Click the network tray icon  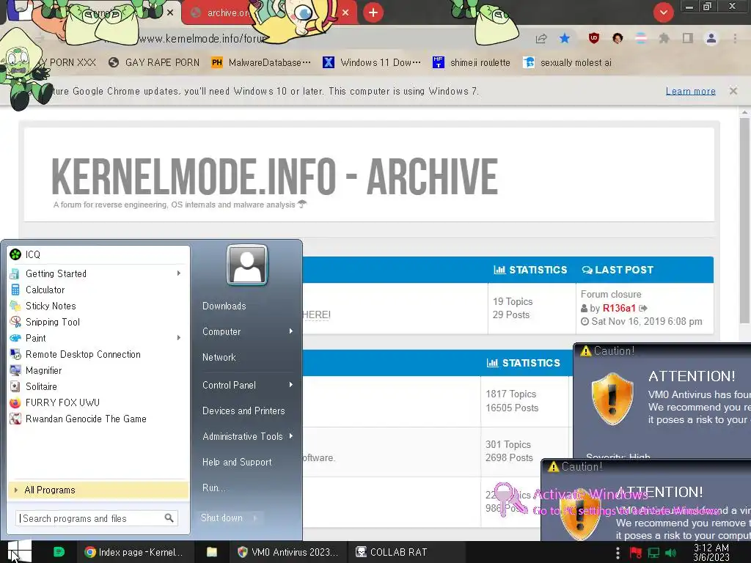tap(653, 553)
